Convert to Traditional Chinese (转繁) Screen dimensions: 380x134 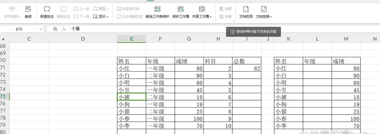pyautogui.click(x=225, y=16)
